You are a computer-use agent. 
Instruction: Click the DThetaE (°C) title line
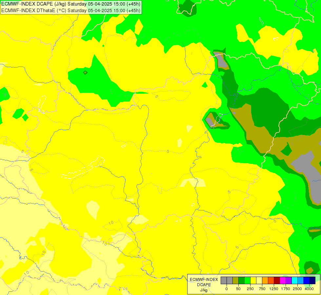[71, 10]
